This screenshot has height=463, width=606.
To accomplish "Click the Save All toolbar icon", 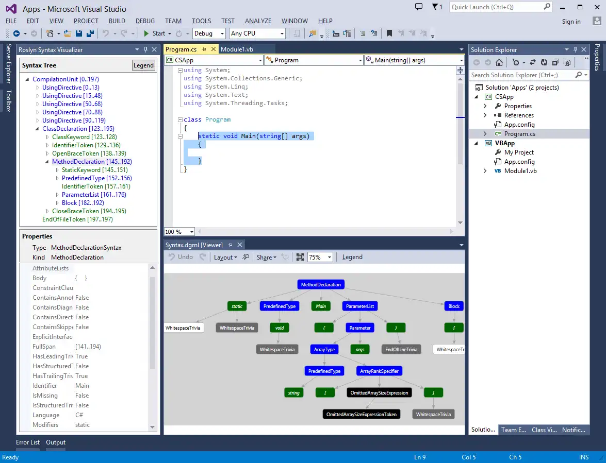I will point(90,33).
